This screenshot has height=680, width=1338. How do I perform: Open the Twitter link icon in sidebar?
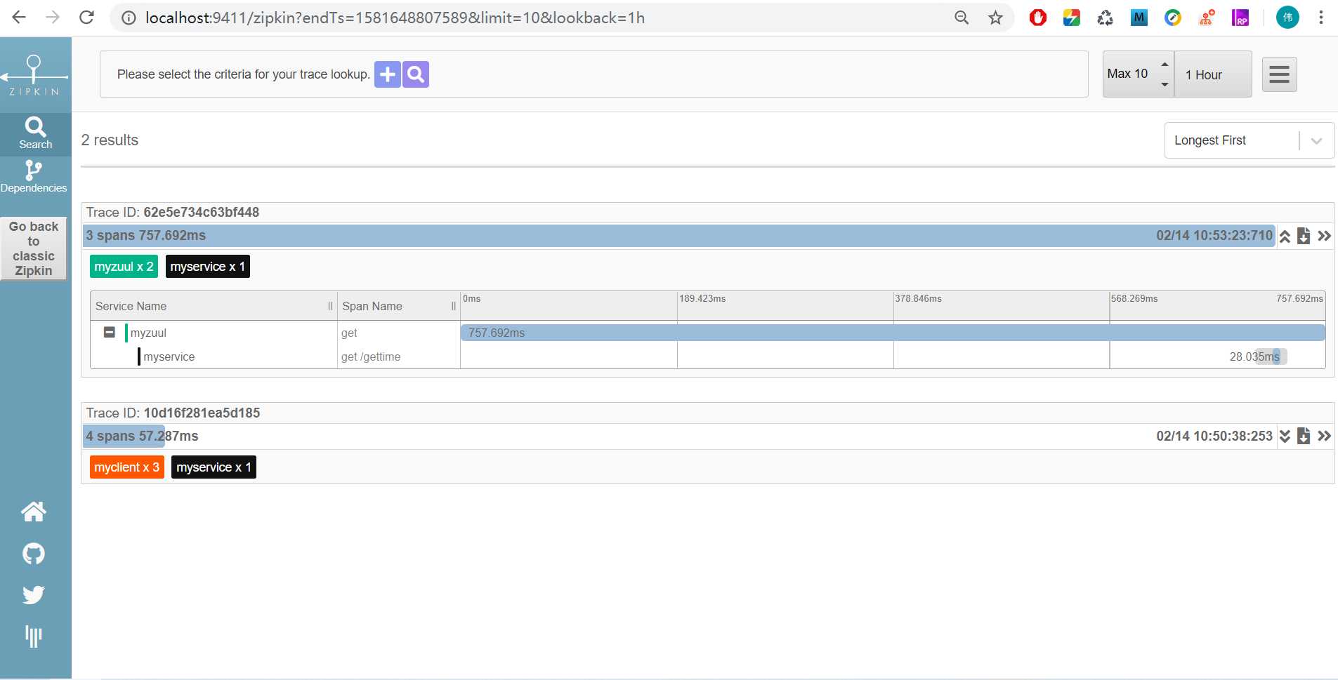coord(34,595)
